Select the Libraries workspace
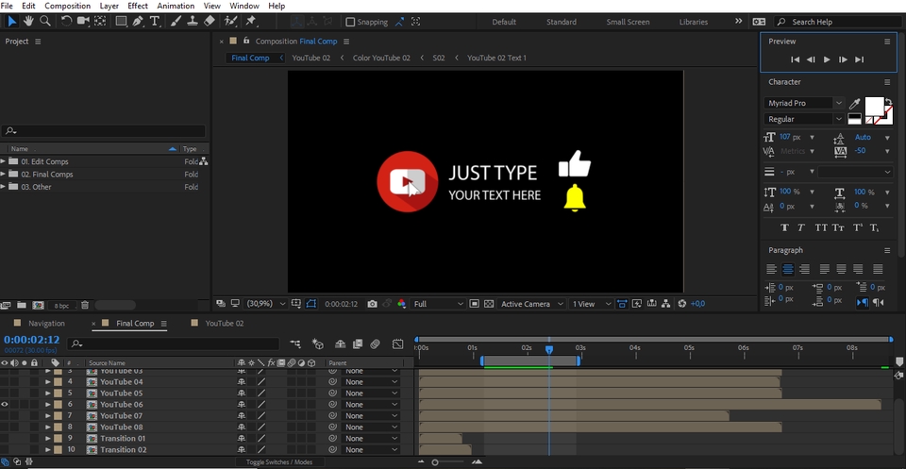The width and height of the screenshot is (906, 469). coord(694,22)
